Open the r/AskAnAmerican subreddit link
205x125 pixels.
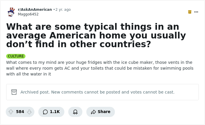35,10
